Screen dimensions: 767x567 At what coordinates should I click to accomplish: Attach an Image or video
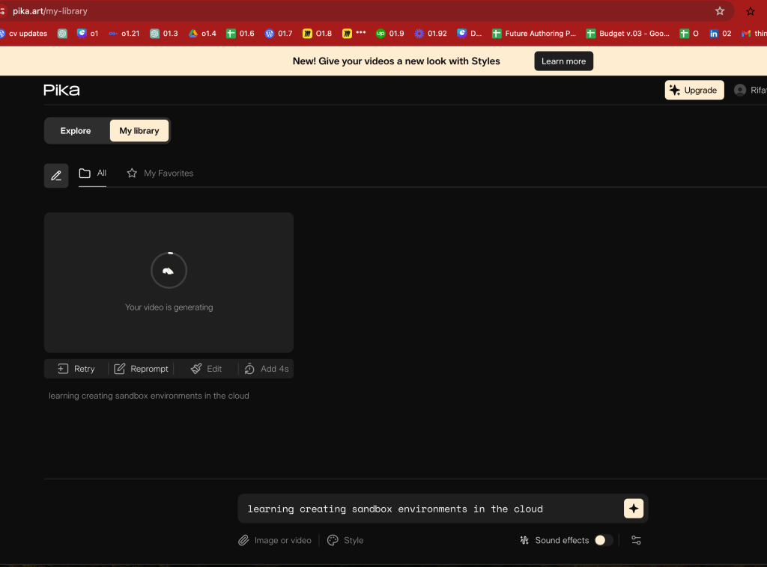click(x=274, y=540)
